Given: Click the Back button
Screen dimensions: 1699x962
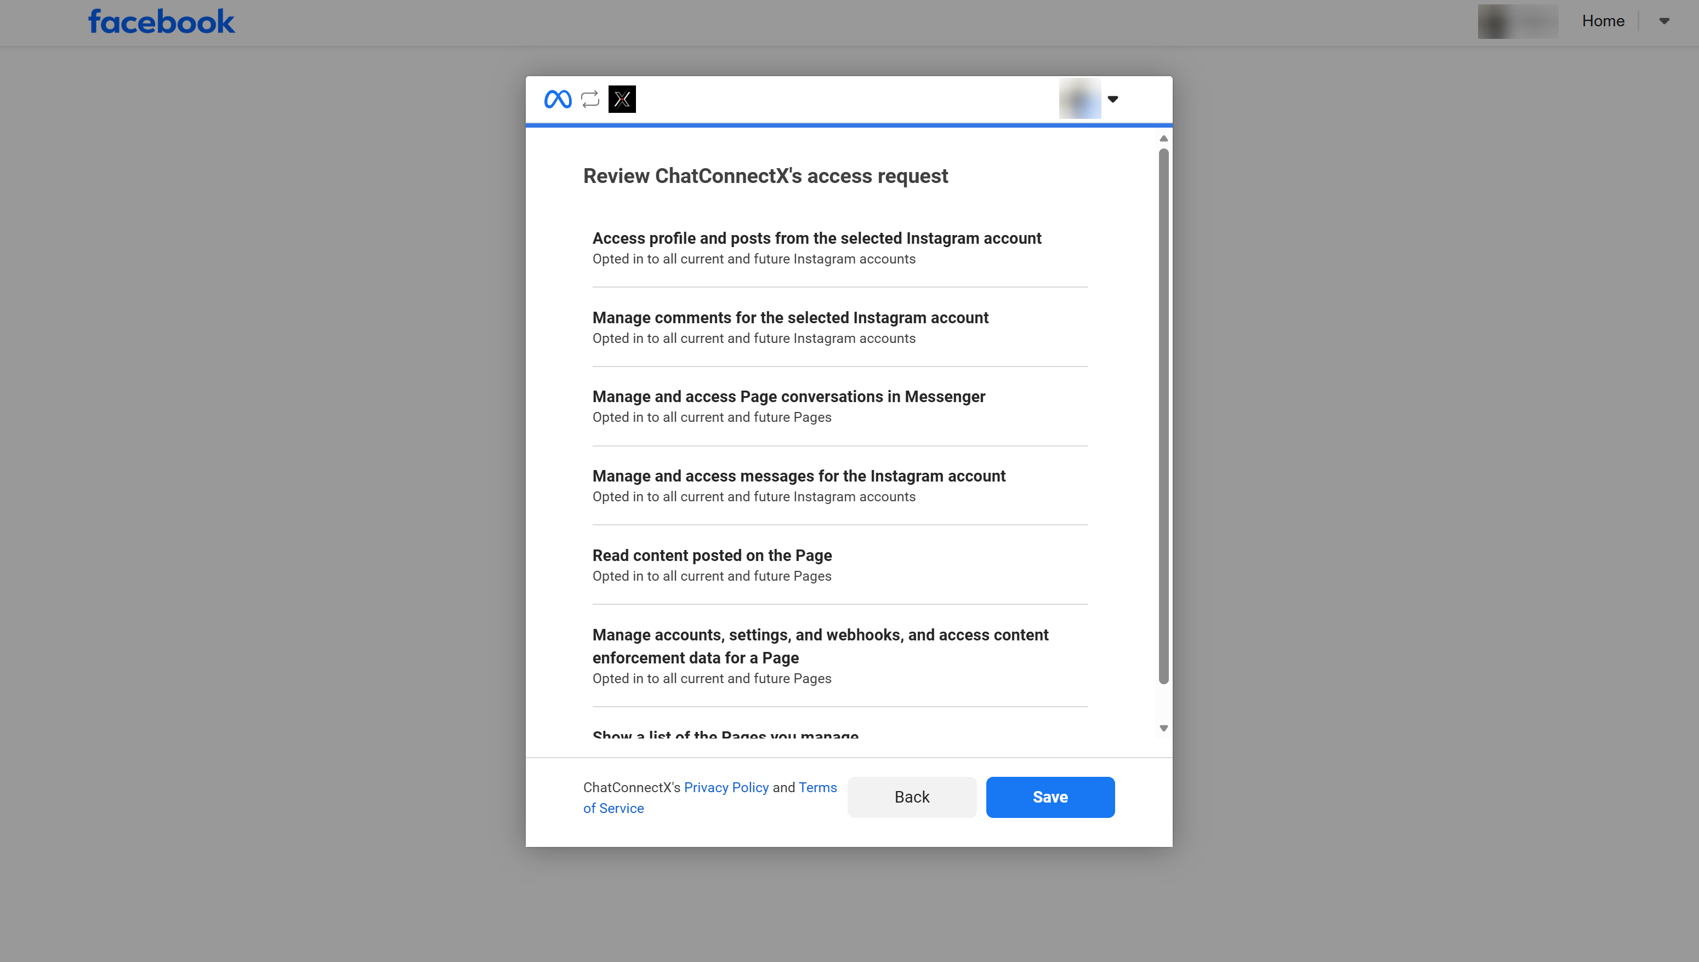Looking at the screenshot, I should point(912,797).
